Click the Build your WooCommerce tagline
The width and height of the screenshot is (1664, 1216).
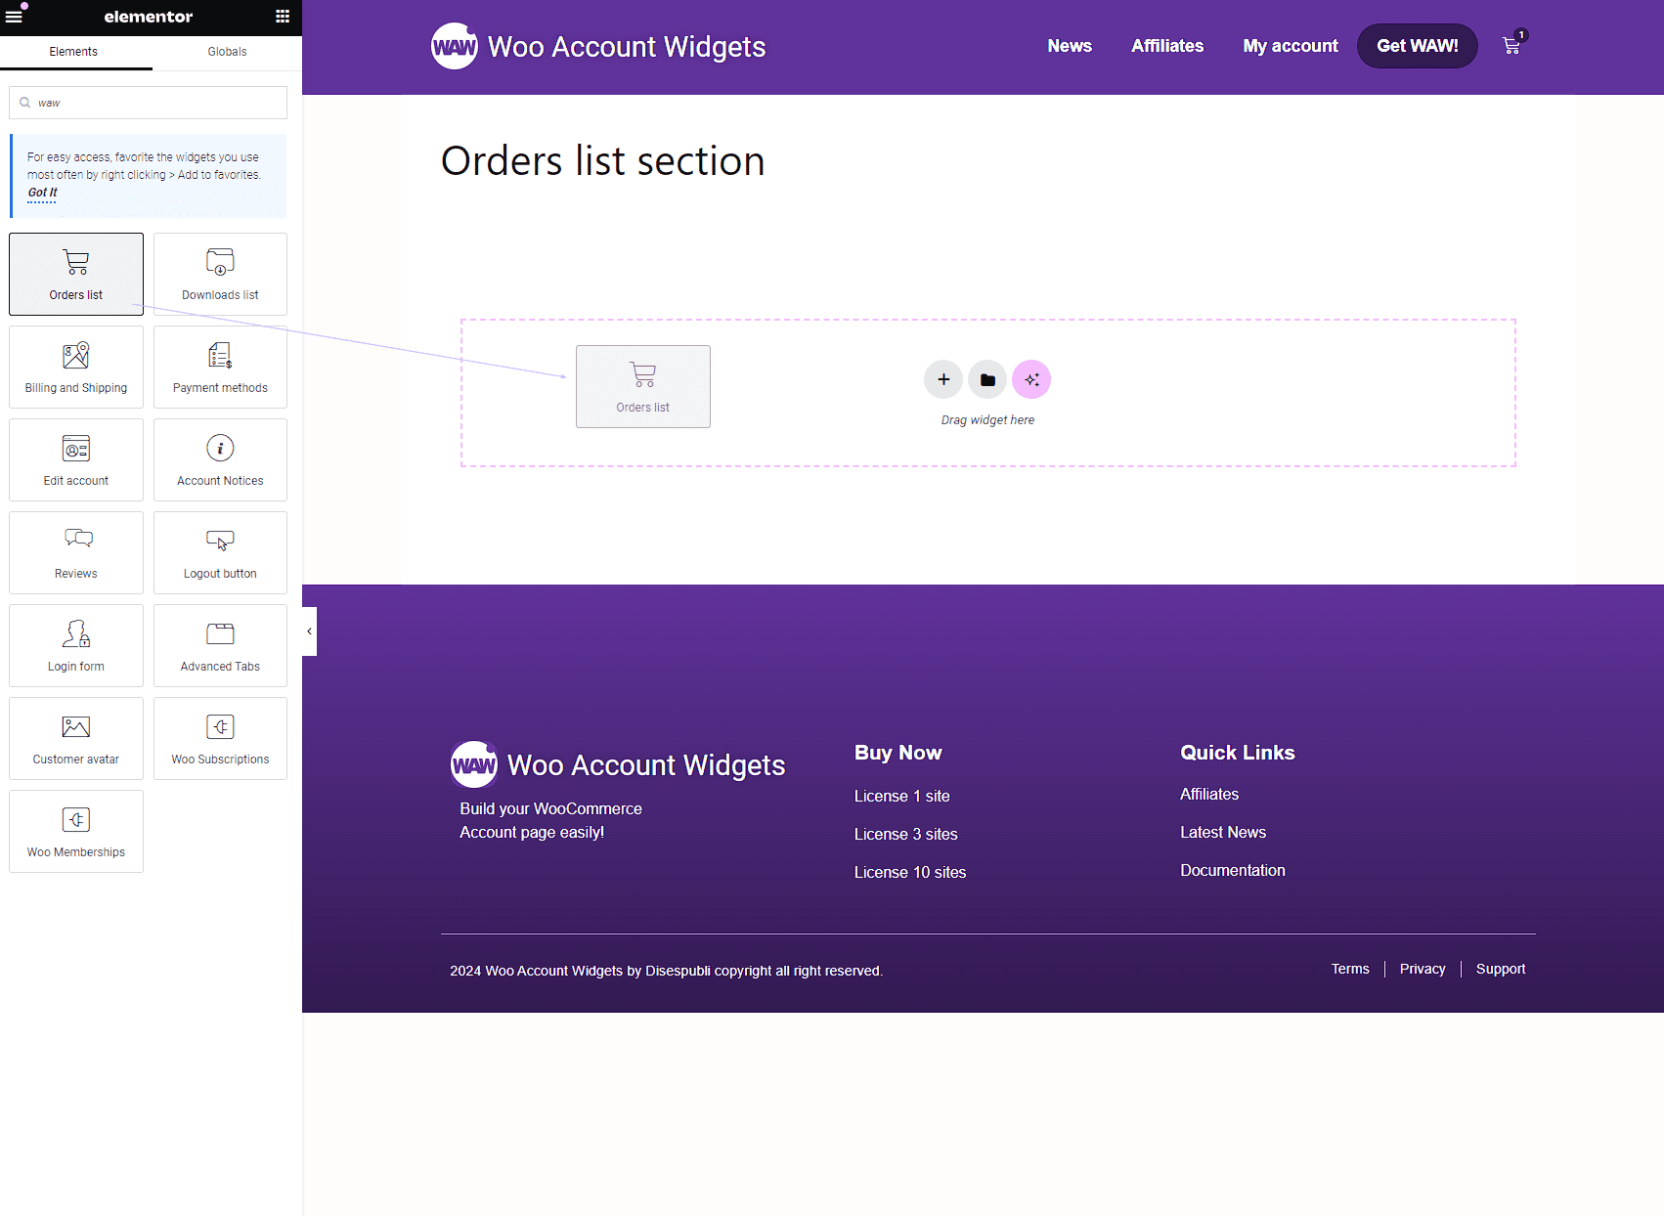tap(551, 820)
